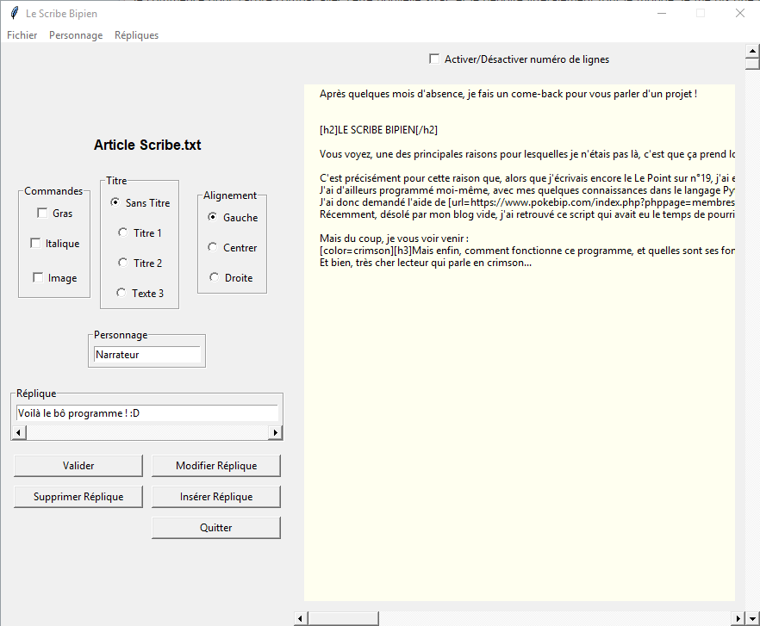Check the Image command box

(x=38, y=278)
